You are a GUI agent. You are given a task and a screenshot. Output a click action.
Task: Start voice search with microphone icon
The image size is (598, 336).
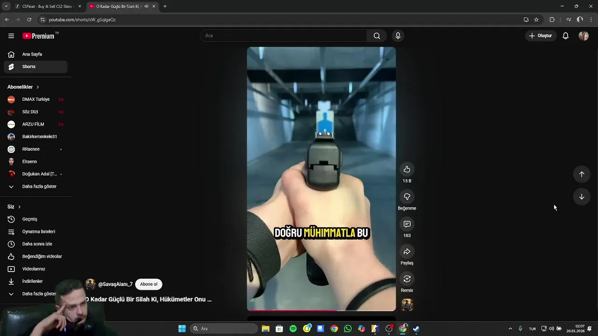coord(398,36)
